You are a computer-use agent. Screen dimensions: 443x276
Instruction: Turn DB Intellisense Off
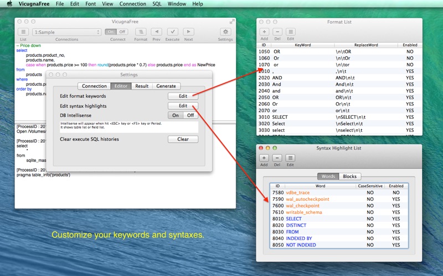tap(190, 115)
